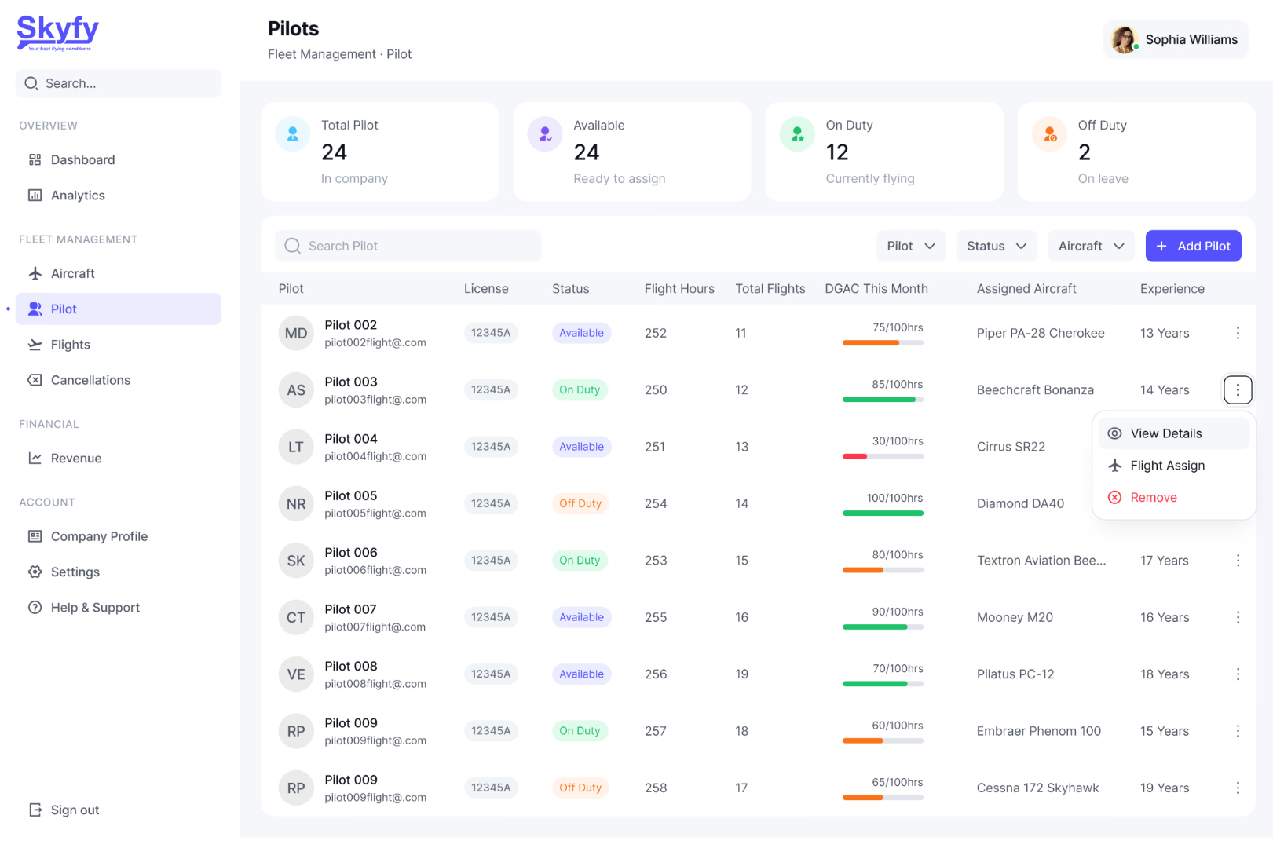The image size is (1273, 848).
Task: Click the Company Profile icon
Action: tap(35, 537)
